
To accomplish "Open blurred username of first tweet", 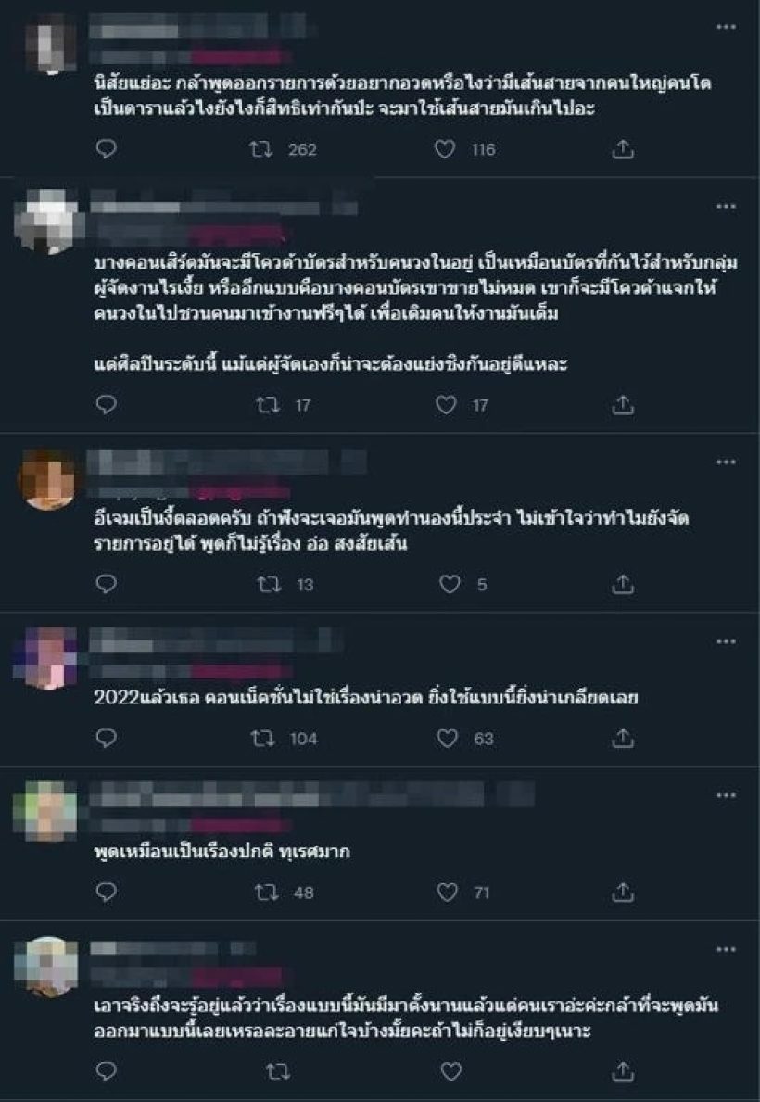I will pos(196,27).
